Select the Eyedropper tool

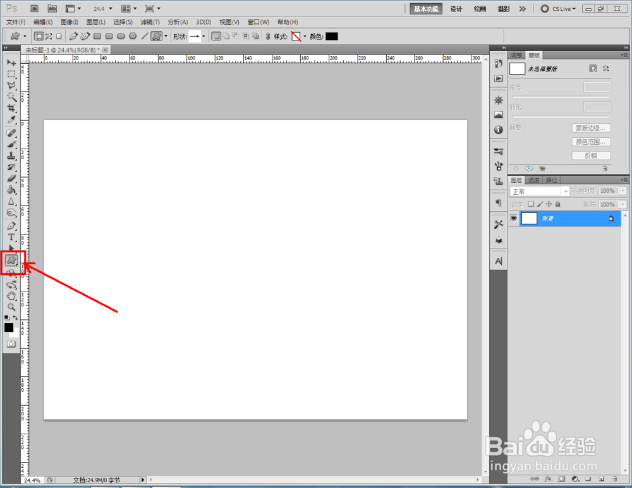tap(11, 119)
